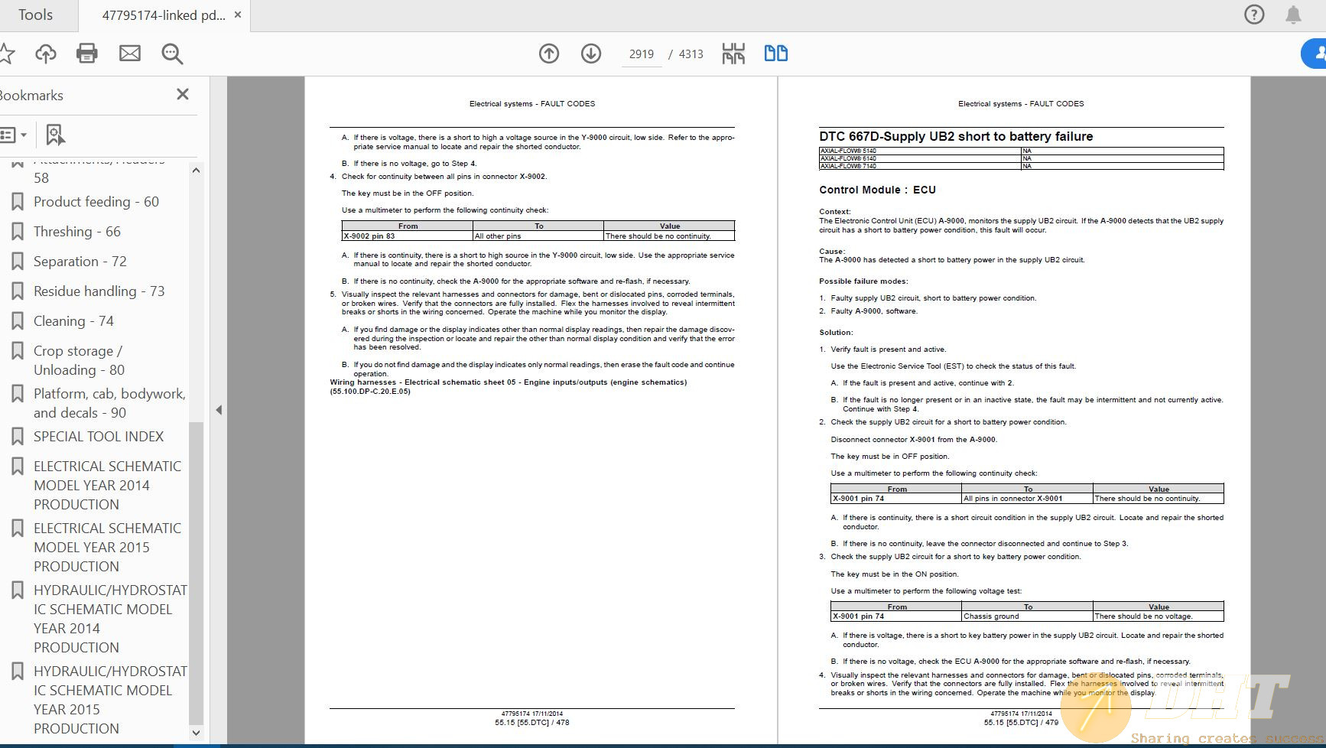Switch to the 47795174-linked pdf tab
Screen dimensions: 1326x748
[x=163, y=15]
